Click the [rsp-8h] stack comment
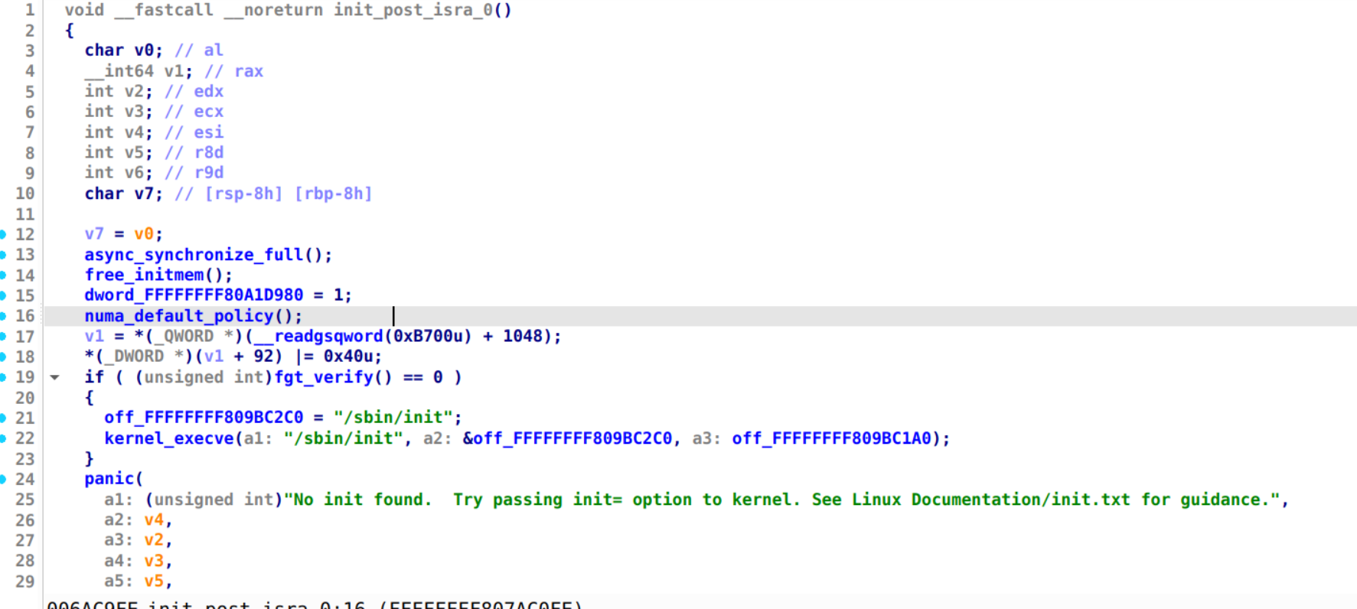This screenshot has width=1357, height=609. click(244, 194)
